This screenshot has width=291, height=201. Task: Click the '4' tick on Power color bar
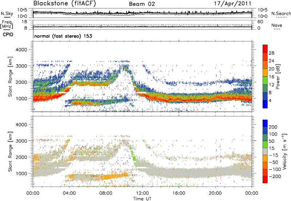(x=270, y=101)
